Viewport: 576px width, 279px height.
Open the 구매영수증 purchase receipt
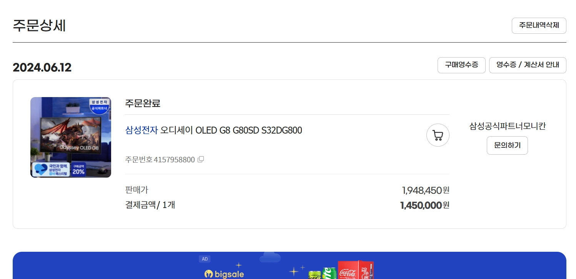click(461, 65)
